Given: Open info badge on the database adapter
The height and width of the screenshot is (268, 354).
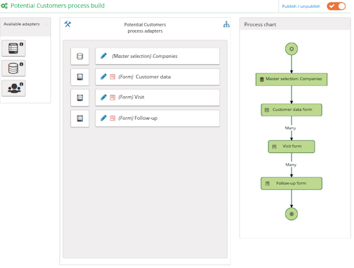Looking at the screenshot, I should point(21,64).
